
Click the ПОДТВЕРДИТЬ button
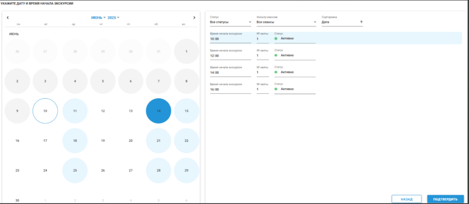point(445,199)
